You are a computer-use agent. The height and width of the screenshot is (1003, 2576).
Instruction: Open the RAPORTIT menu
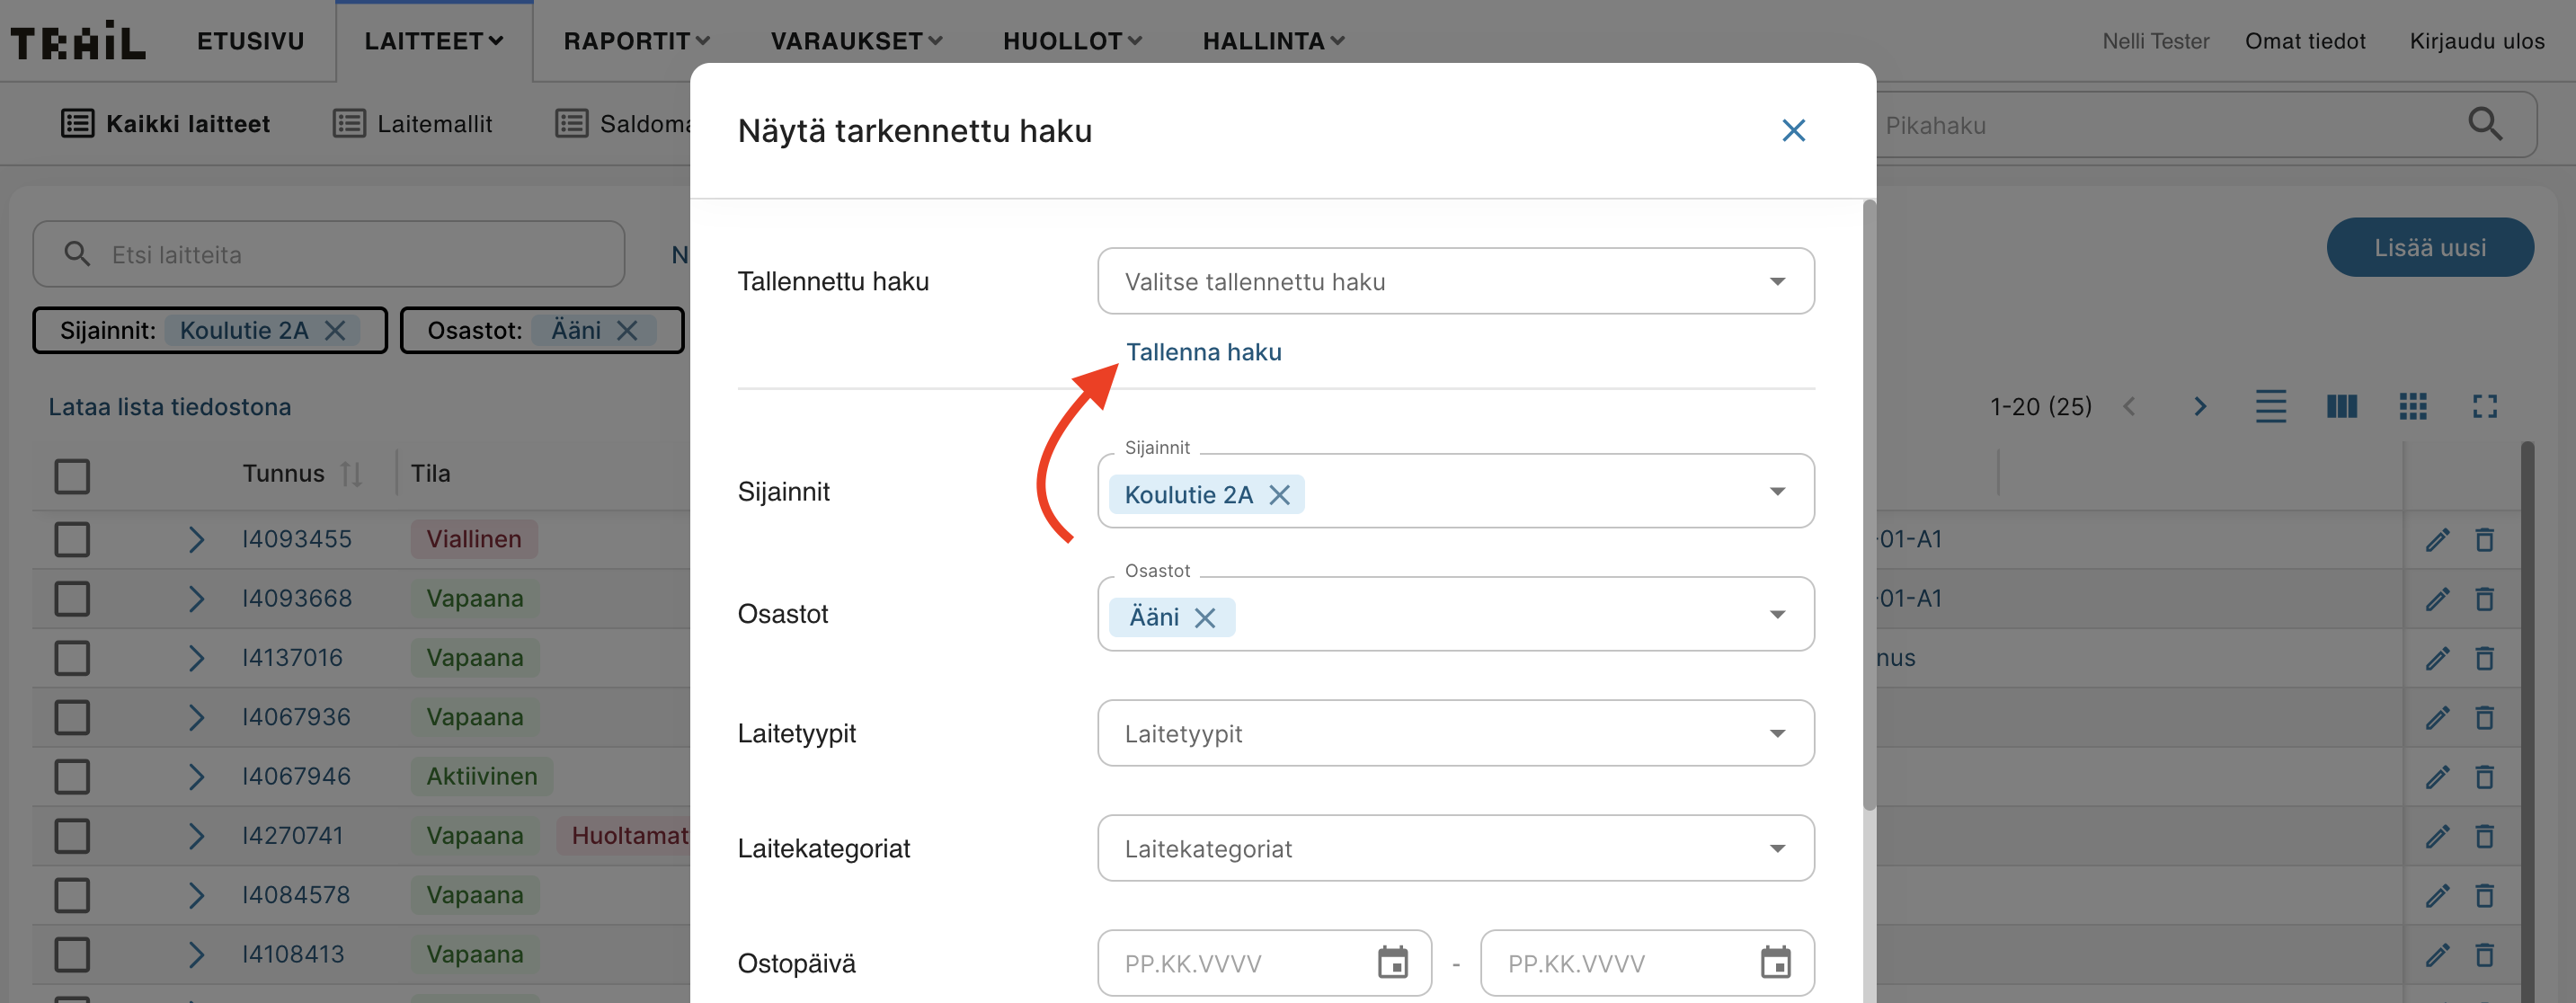[636, 41]
